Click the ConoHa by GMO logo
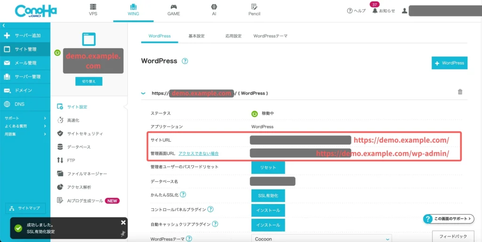Image resolution: width=482 pixels, height=242 pixels. point(36,11)
